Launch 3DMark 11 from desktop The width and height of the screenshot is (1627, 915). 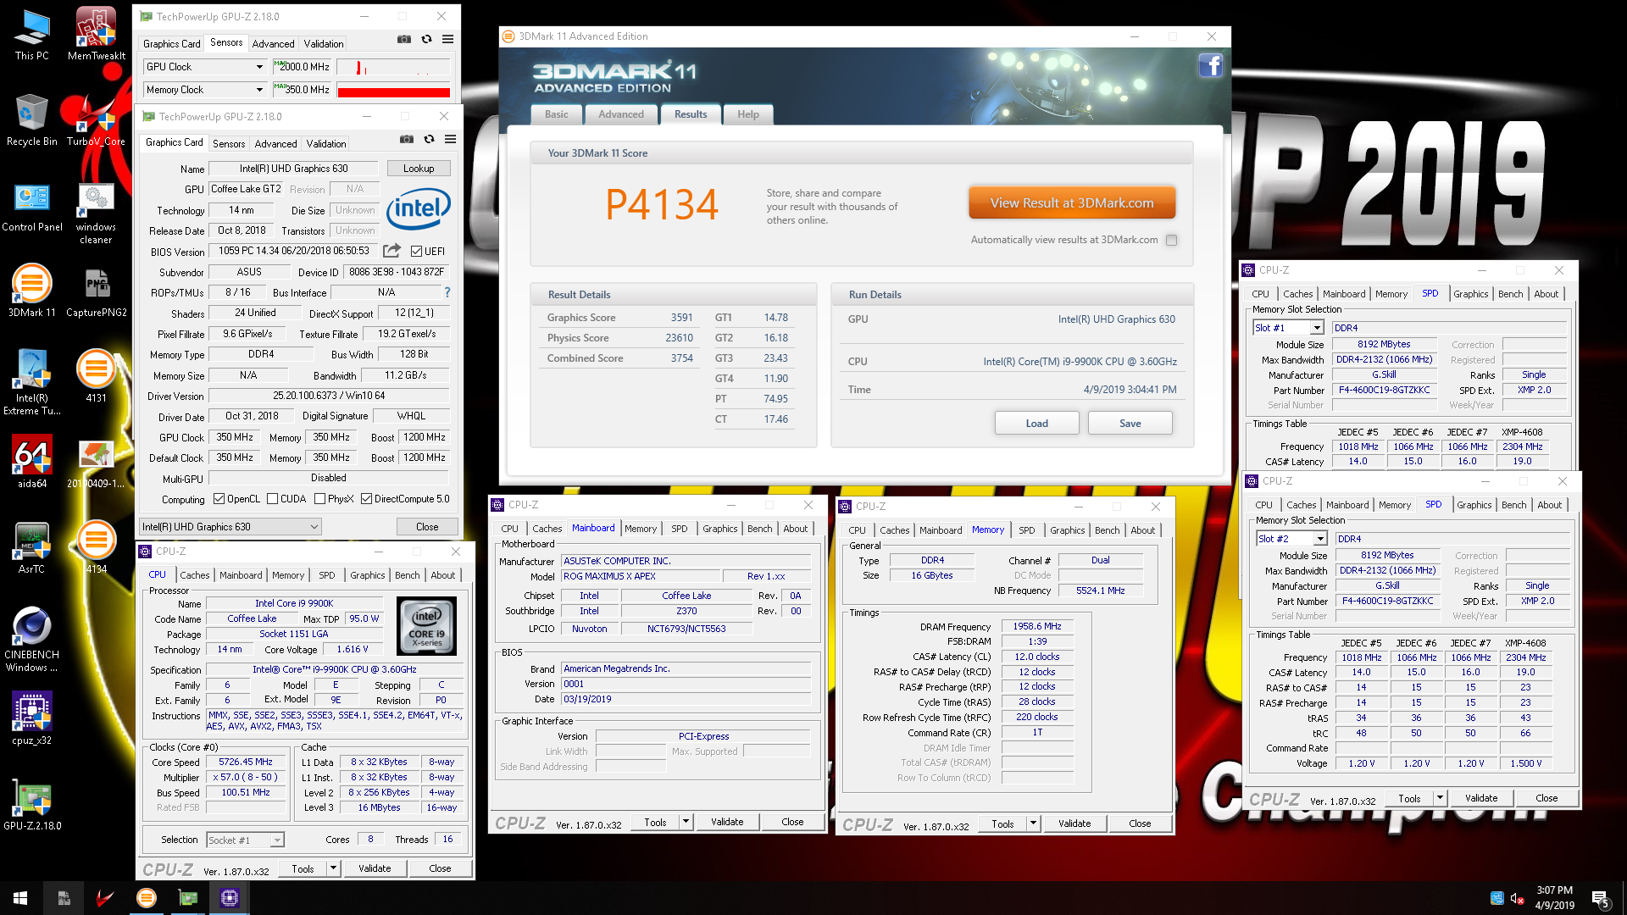31,291
